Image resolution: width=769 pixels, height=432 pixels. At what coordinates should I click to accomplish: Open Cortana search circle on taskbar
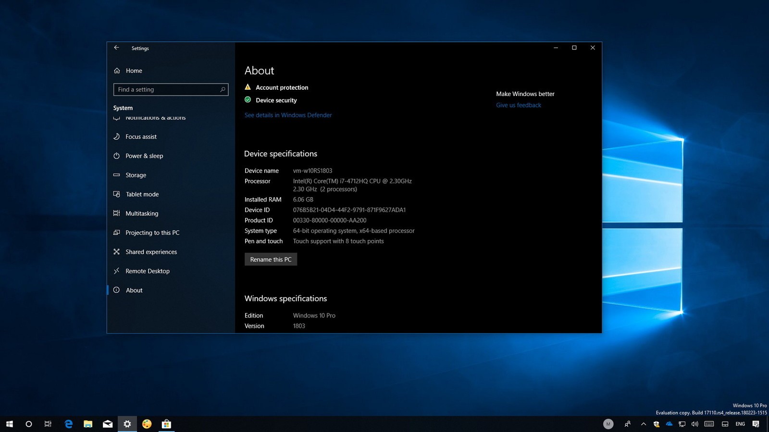(29, 424)
